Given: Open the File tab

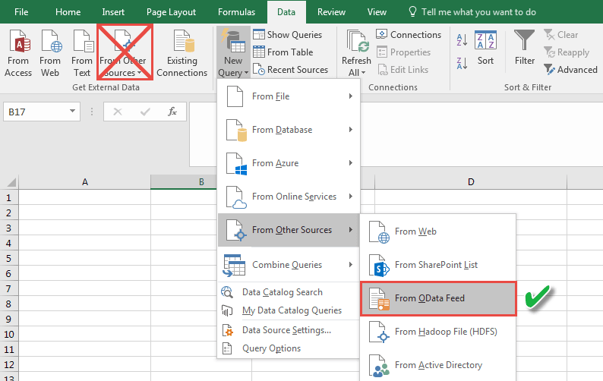Looking at the screenshot, I should click(x=21, y=12).
